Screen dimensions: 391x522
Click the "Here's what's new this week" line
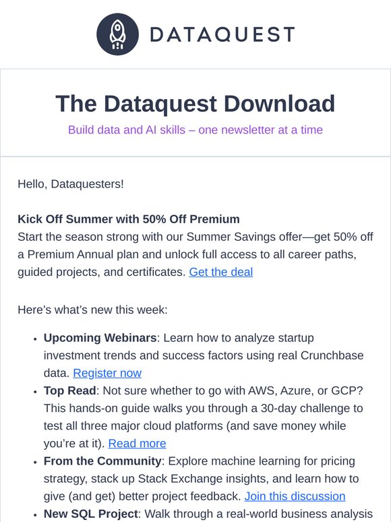(92, 310)
